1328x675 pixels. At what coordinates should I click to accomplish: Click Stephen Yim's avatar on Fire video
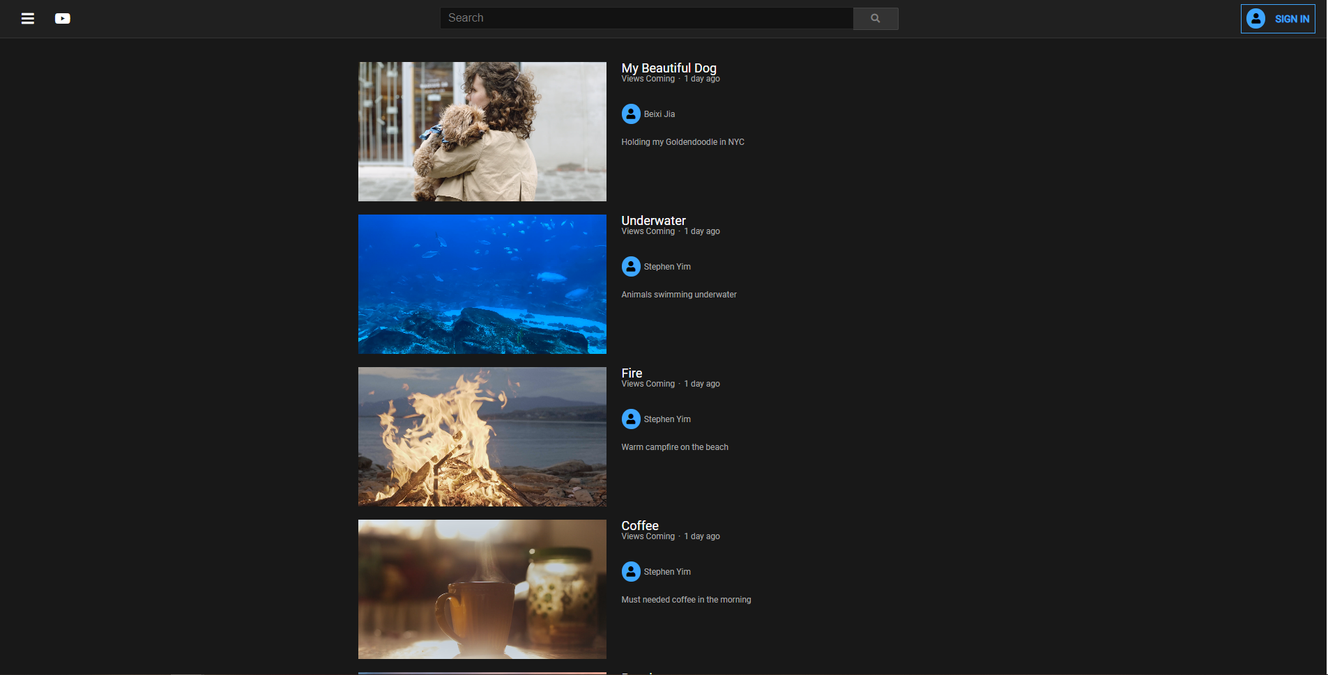(x=631, y=419)
